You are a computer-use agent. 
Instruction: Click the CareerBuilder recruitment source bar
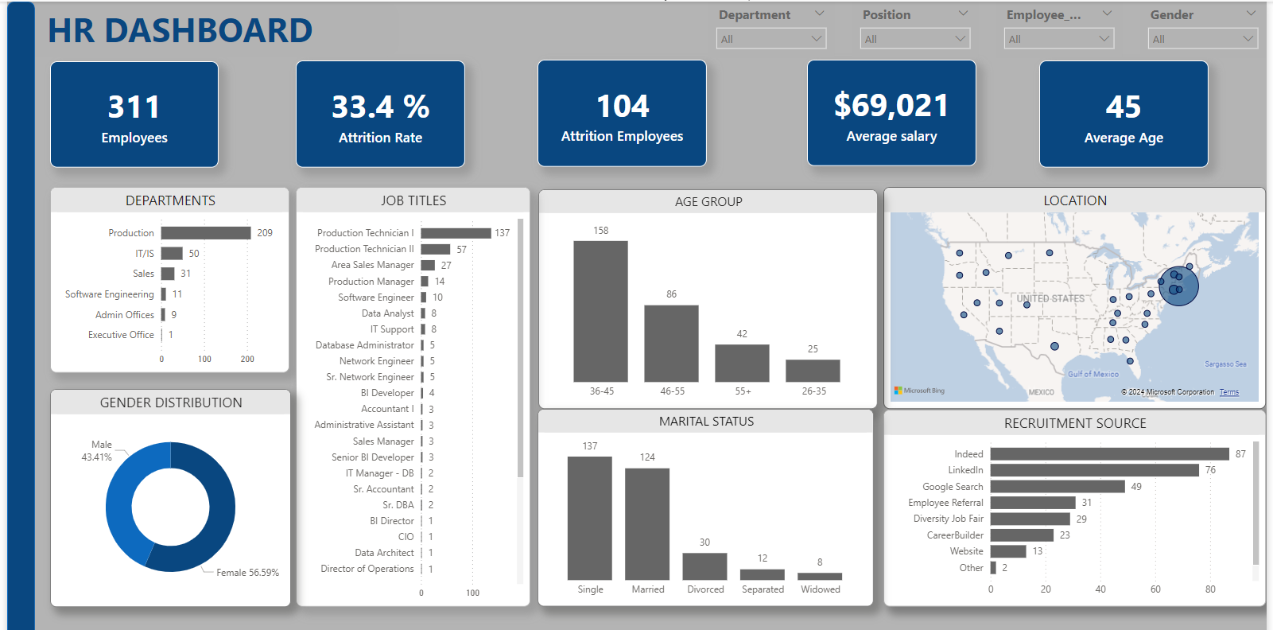pos(1022,535)
